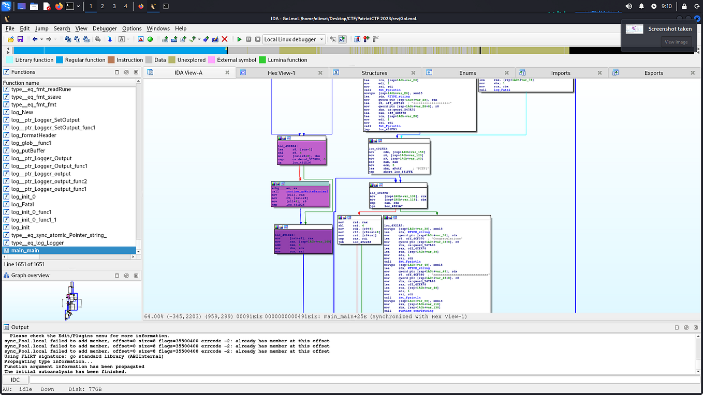Click the External symbol pink swatch

[x=211, y=60]
